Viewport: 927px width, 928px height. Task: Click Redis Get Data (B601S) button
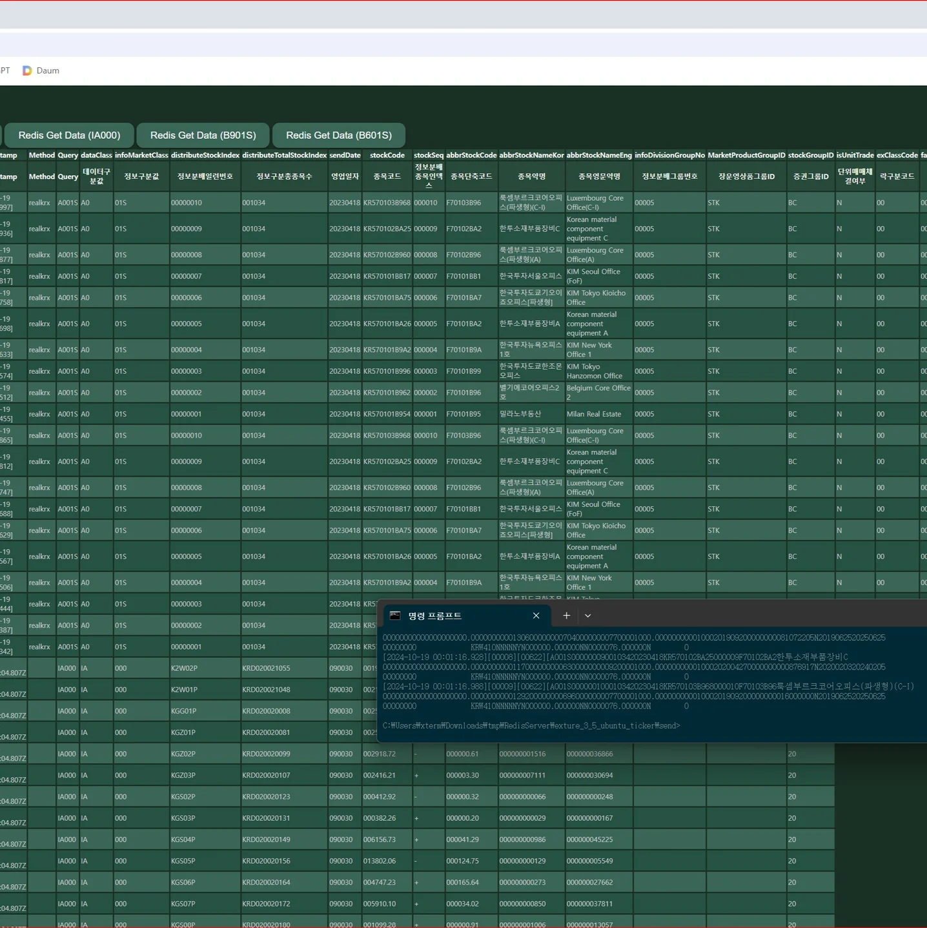point(339,135)
